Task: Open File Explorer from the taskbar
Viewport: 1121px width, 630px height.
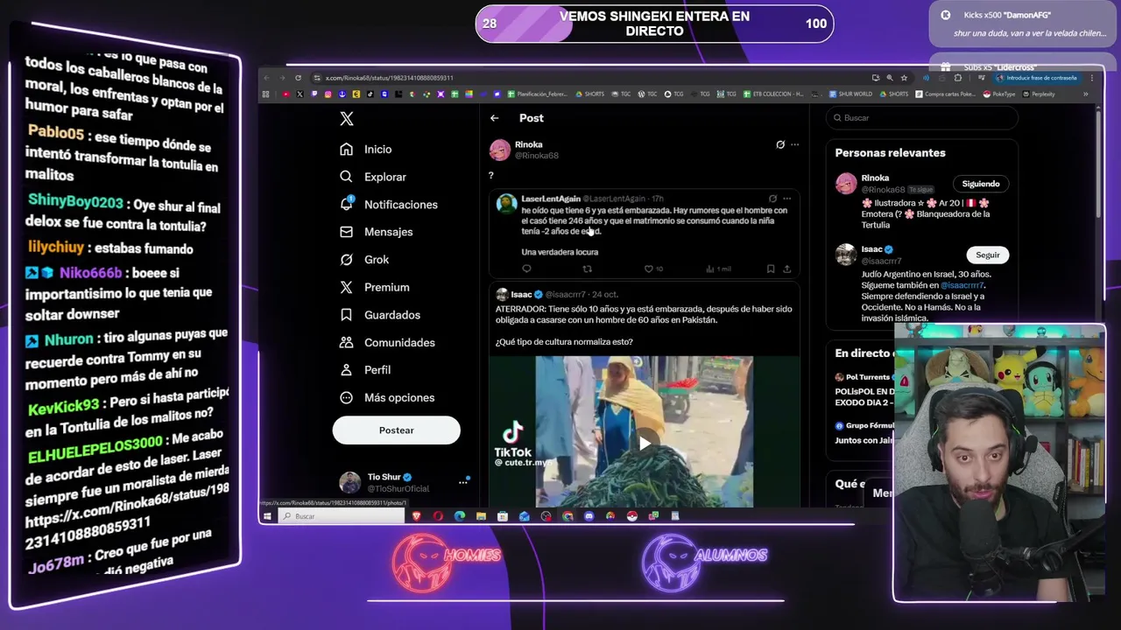Action: click(481, 516)
